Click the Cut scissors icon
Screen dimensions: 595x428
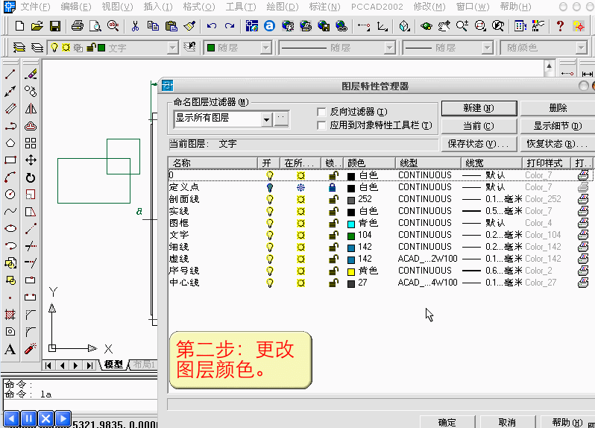click(x=135, y=26)
